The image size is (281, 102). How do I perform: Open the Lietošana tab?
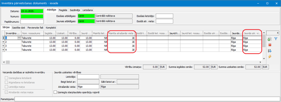coord(88,10)
